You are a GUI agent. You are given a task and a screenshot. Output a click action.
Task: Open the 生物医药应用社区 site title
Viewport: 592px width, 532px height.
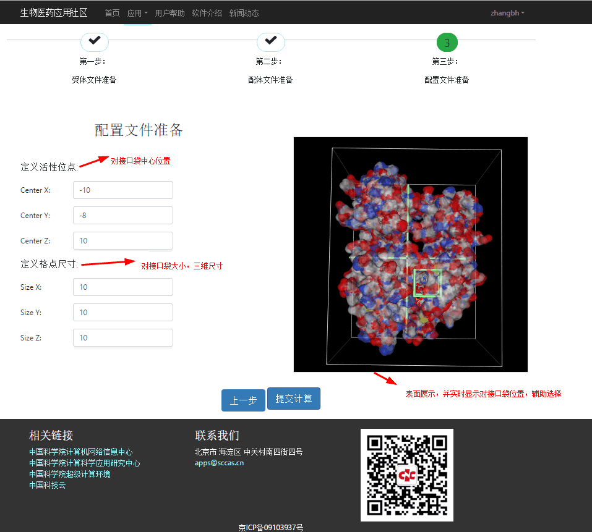54,13
